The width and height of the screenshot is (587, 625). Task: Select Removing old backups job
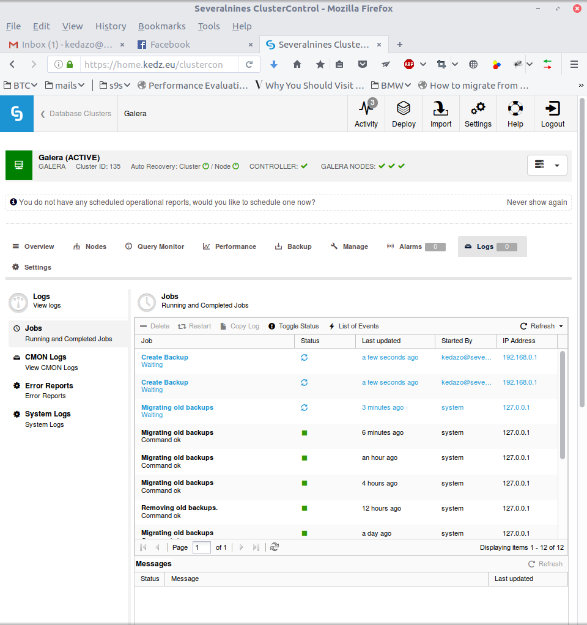click(x=346, y=511)
